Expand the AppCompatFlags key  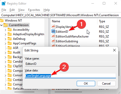[x=5, y=44]
